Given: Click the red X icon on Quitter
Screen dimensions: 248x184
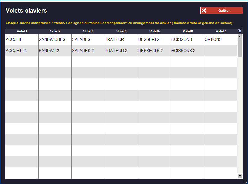Looking at the screenshot, I should [204, 11].
